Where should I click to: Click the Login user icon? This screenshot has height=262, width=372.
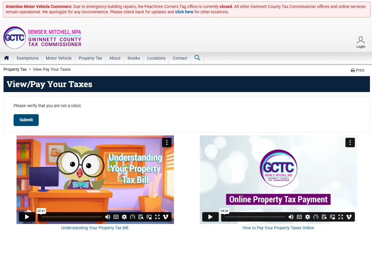tap(360, 42)
